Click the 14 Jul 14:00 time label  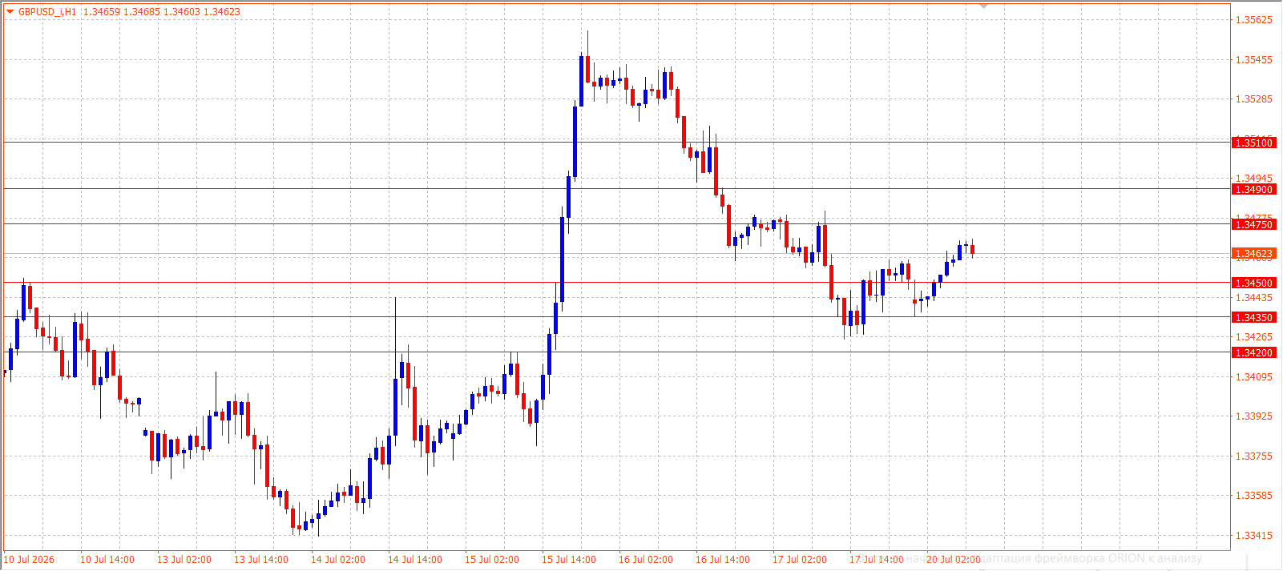pyautogui.click(x=415, y=560)
